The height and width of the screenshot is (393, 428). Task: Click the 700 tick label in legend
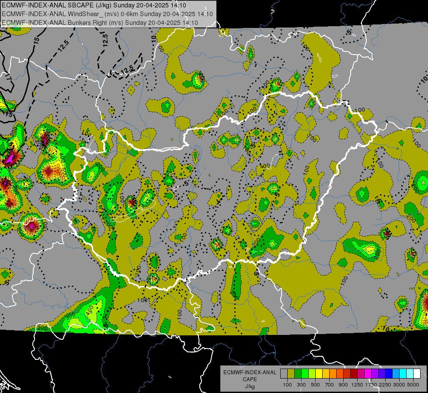(330, 385)
